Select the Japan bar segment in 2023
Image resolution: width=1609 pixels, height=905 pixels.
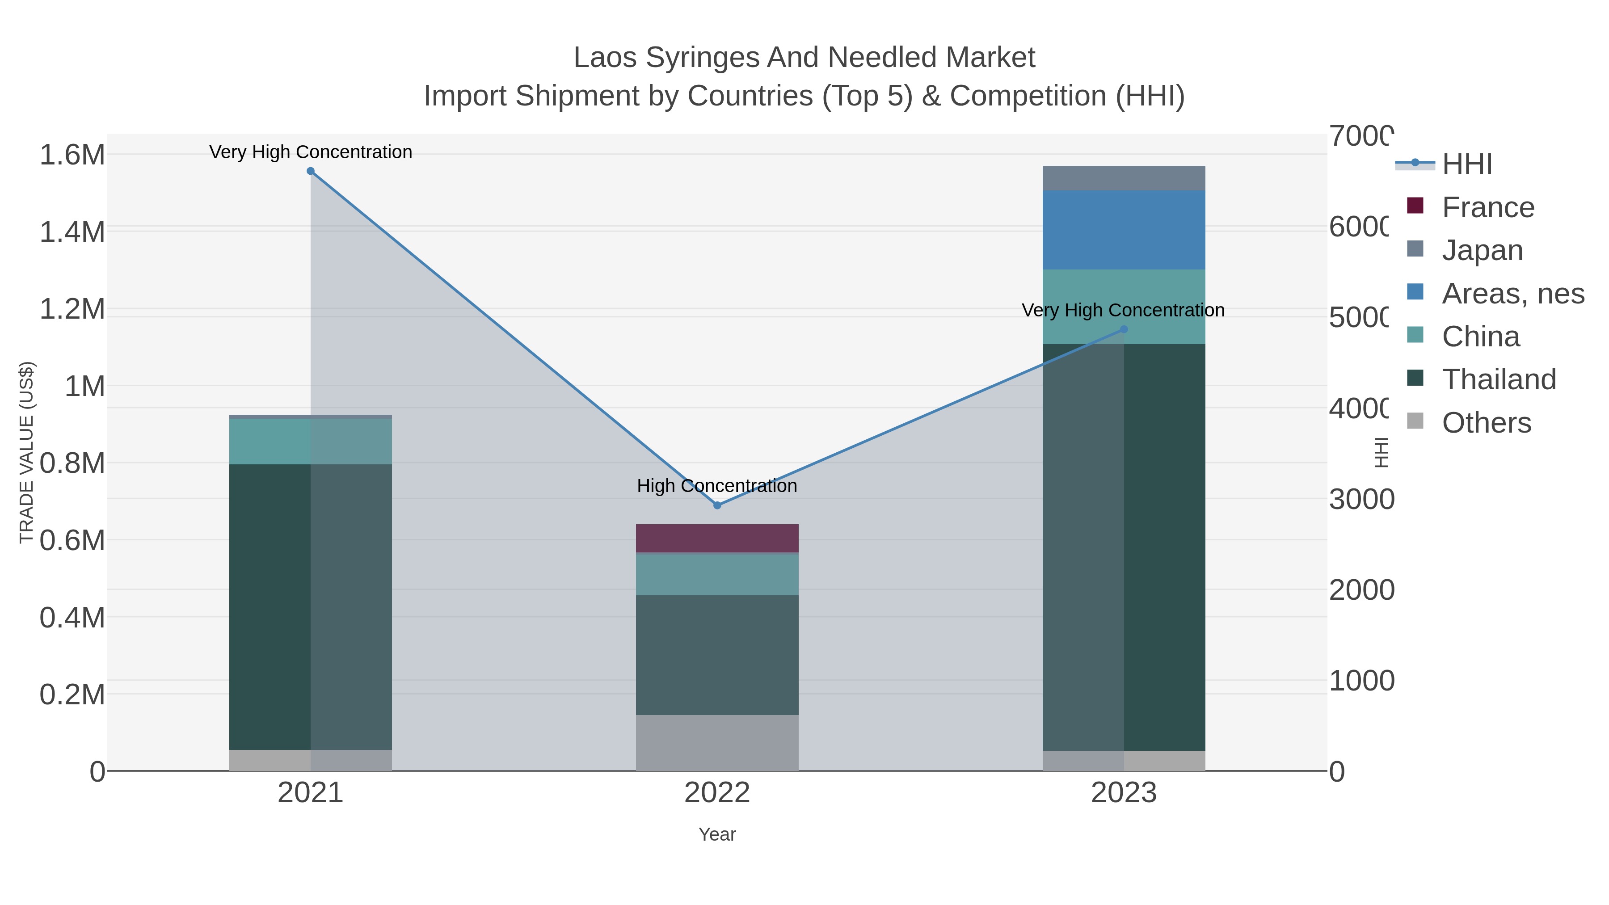pyautogui.click(x=1124, y=178)
